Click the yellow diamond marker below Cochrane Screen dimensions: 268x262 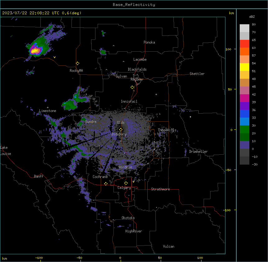106,184
